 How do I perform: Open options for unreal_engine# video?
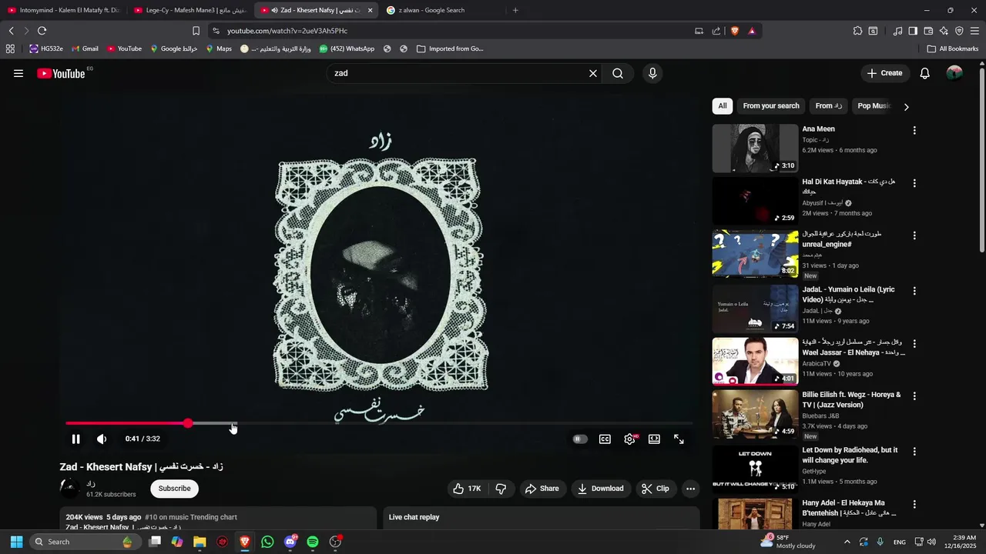point(914,236)
